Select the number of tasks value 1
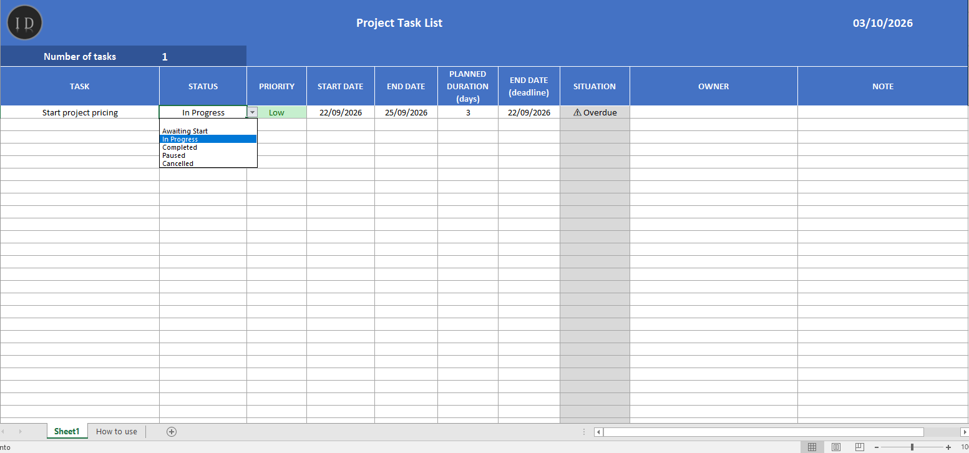Image resolution: width=969 pixels, height=453 pixels. tap(165, 56)
